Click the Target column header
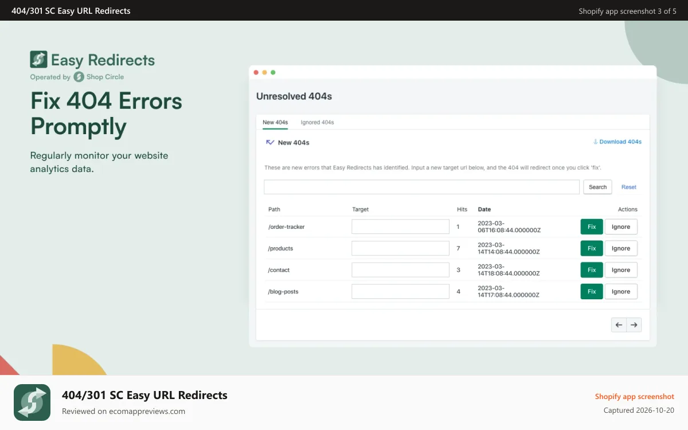Viewport: 688px width, 430px height. click(361, 209)
